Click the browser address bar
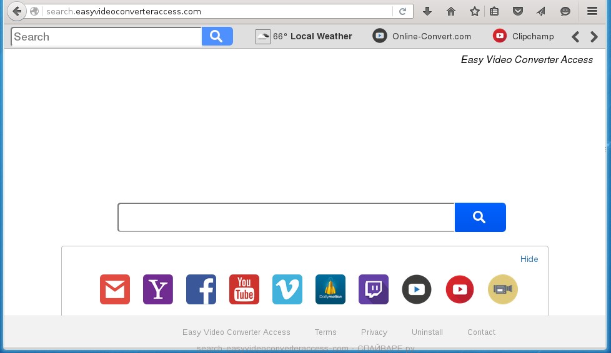 pyautogui.click(x=218, y=11)
